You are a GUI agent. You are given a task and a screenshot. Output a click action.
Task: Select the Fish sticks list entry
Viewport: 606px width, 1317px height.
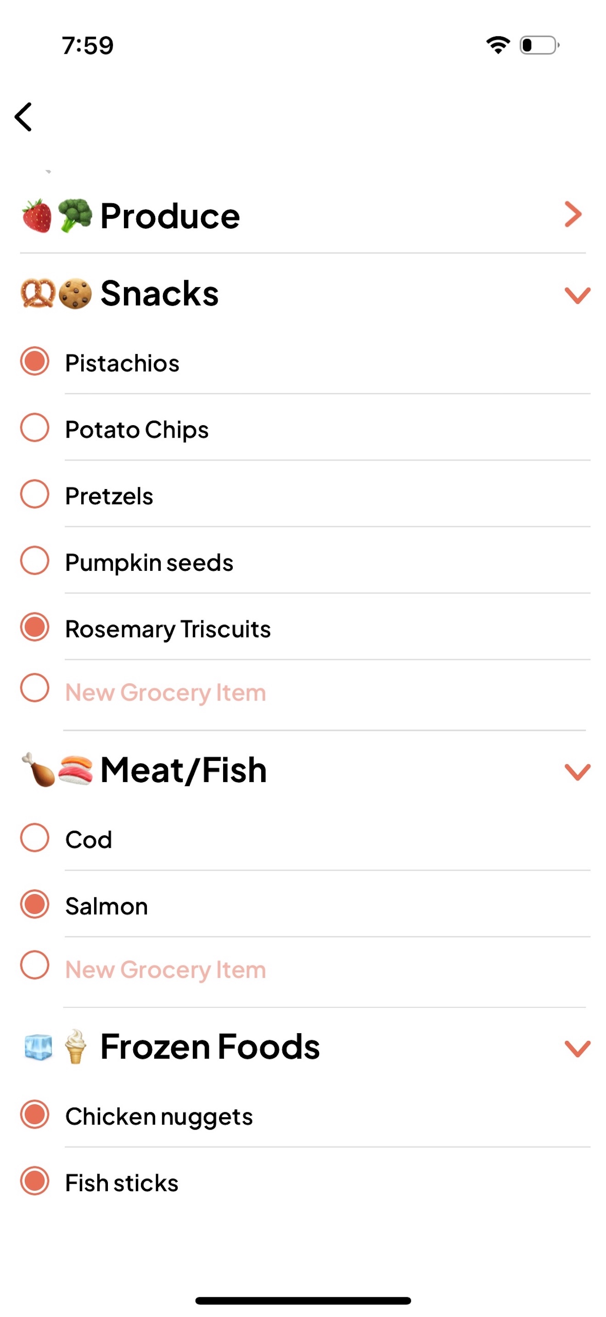(122, 1183)
